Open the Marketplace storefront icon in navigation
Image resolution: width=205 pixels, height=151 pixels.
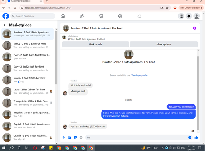101,16
